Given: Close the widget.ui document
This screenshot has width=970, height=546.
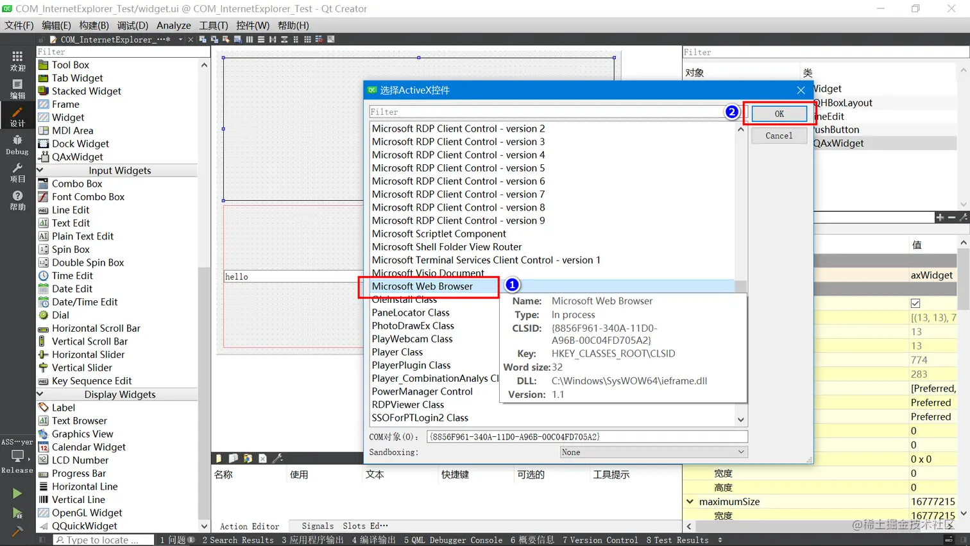Looking at the screenshot, I should click(191, 39).
